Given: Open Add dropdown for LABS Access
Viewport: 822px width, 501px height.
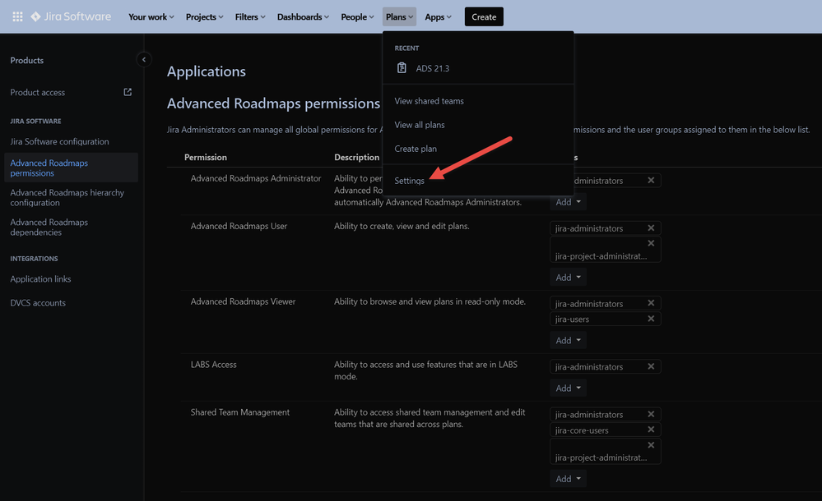Looking at the screenshot, I should pos(568,388).
